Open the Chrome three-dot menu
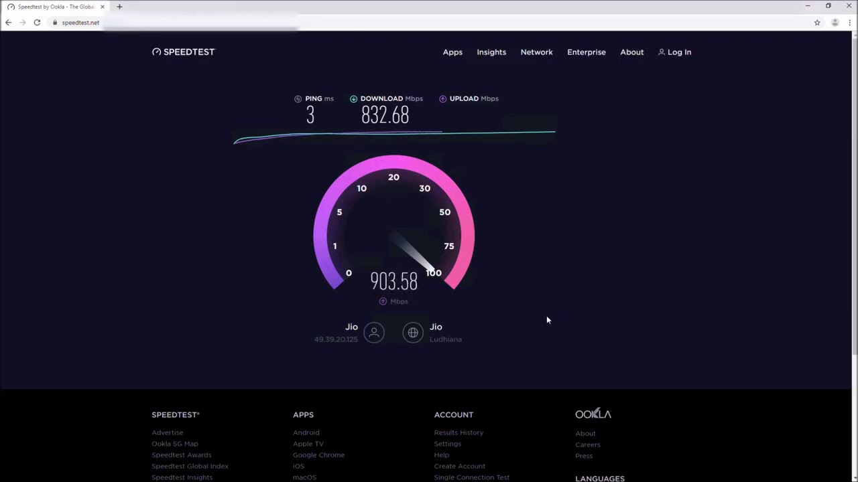 coord(850,22)
